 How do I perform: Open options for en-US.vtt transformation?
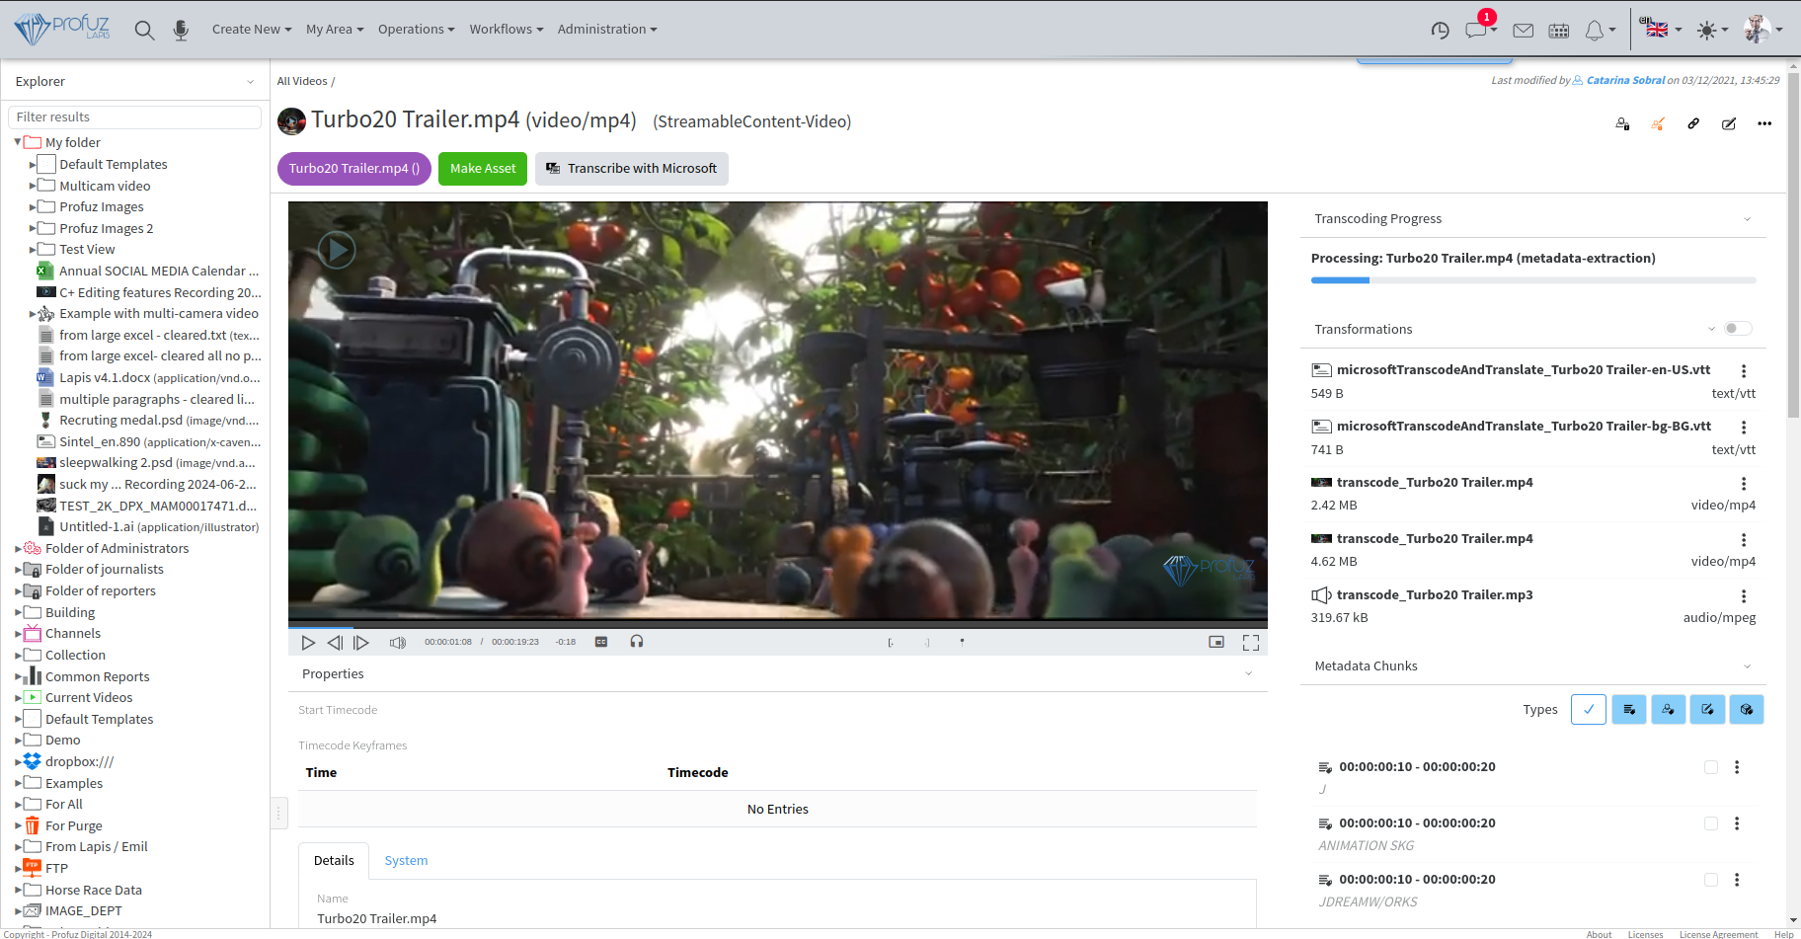[x=1744, y=371]
